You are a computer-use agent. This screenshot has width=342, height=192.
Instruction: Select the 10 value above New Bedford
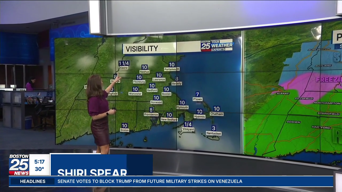tap(169, 115)
